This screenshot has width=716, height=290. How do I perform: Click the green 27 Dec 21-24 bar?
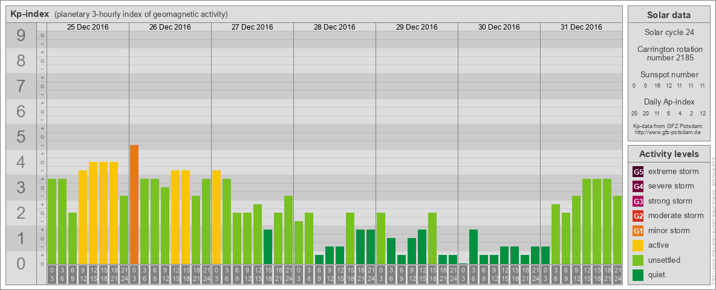288,230
